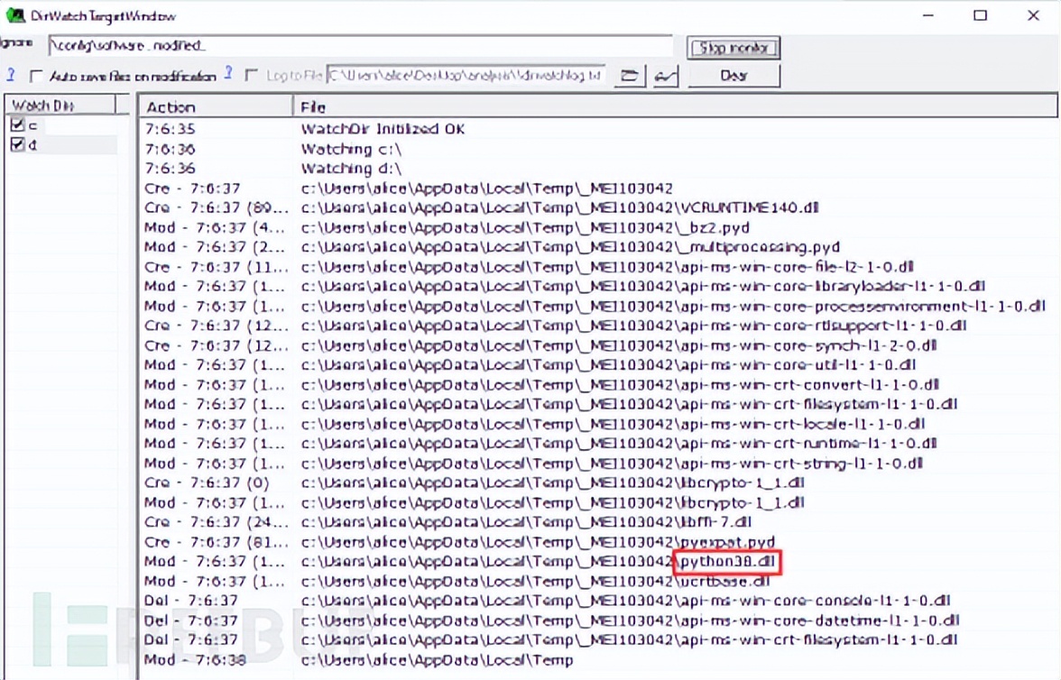The width and height of the screenshot is (1061, 680).
Task: Click the Watch Dir column header
Action: click(61, 105)
